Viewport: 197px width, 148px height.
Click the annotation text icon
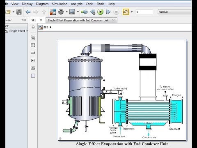coord(33,60)
